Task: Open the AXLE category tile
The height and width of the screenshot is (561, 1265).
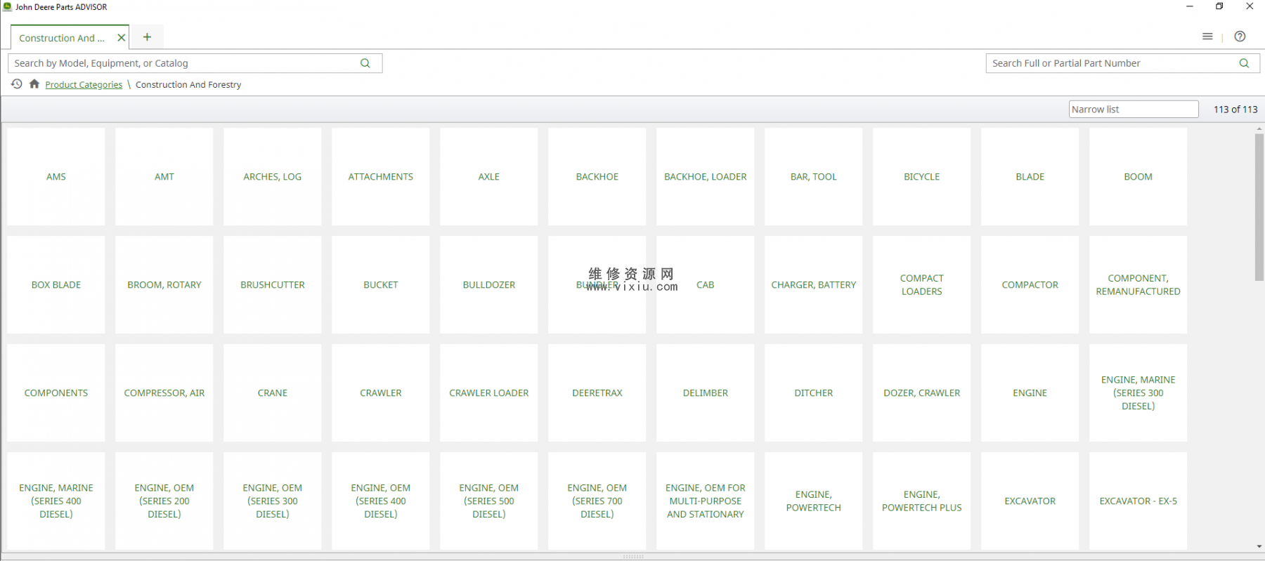Action: click(x=489, y=177)
